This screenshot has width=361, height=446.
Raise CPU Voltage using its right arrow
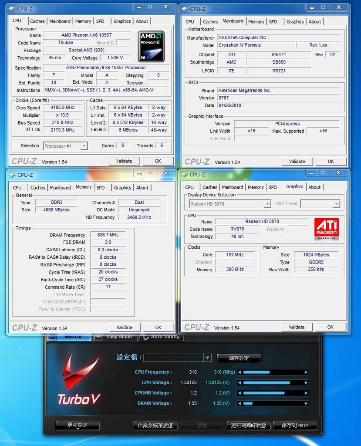coord(306,383)
